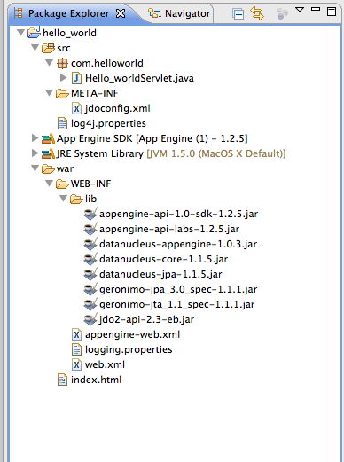
Task: Click the datanucleus-jpa jar icon
Action: [90, 274]
